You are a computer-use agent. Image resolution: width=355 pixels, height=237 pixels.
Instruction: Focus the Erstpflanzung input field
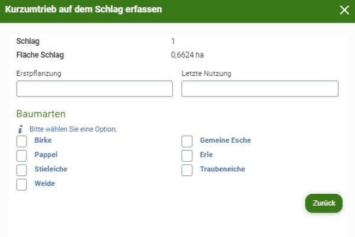(95, 89)
